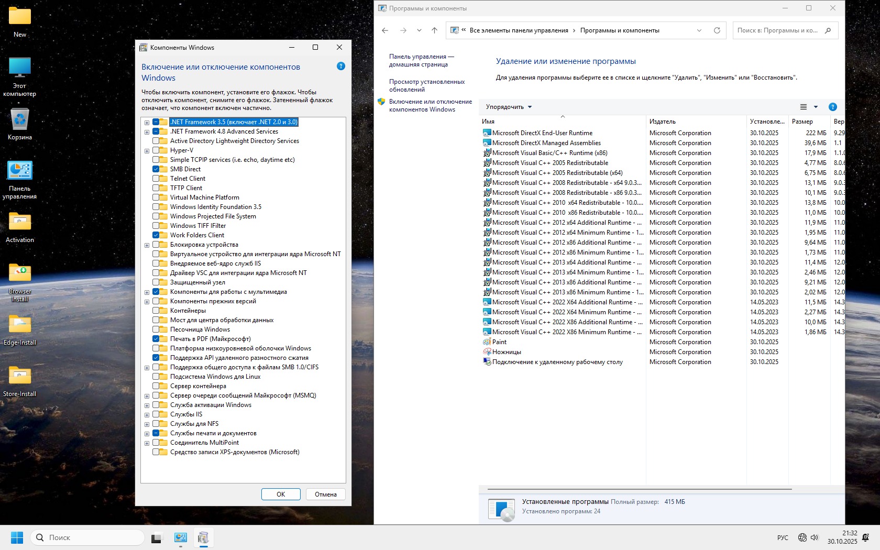Click the programs search field

point(779,30)
